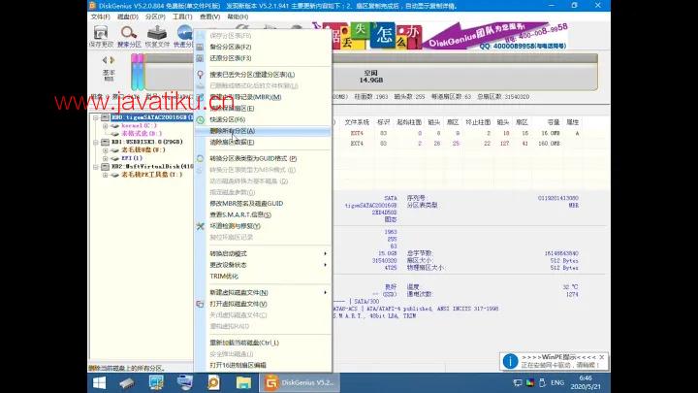Click the restore partition table (F3) menu icon

(x=200, y=58)
